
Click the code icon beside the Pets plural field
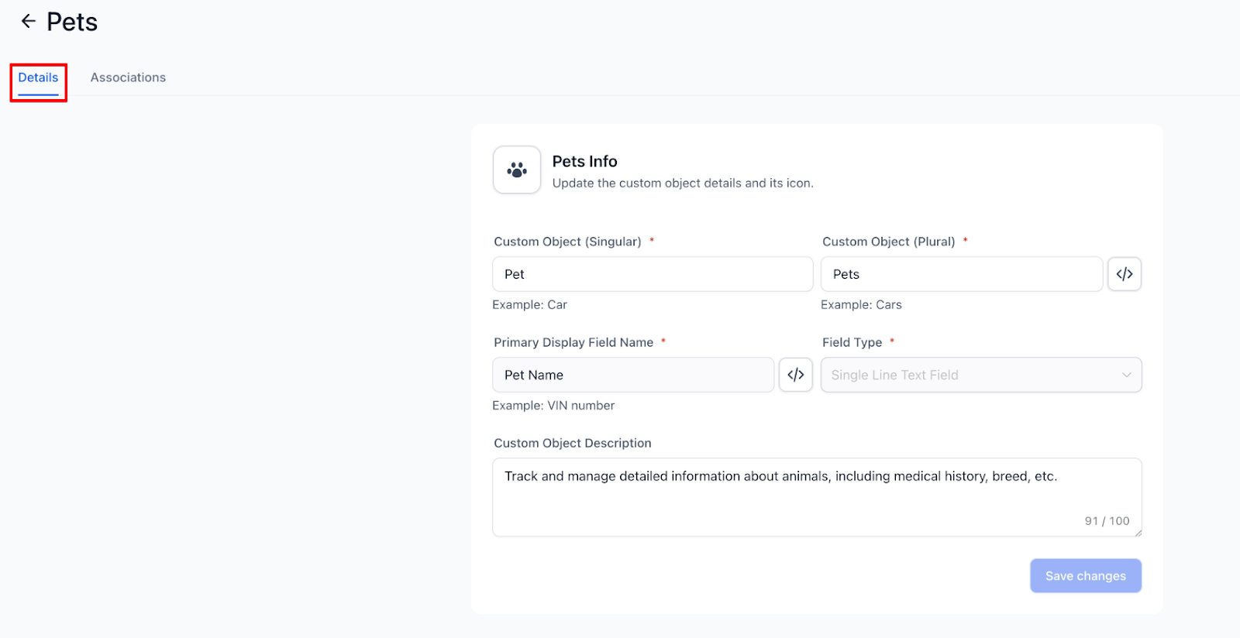pos(1125,274)
